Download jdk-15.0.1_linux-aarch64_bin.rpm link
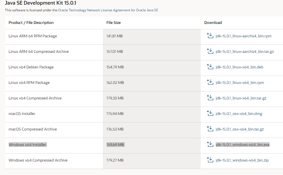283x175 pixels. [244, 36]
